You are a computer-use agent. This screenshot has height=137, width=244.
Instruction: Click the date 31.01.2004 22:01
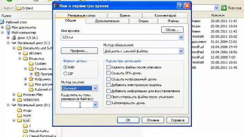[224, 41]
